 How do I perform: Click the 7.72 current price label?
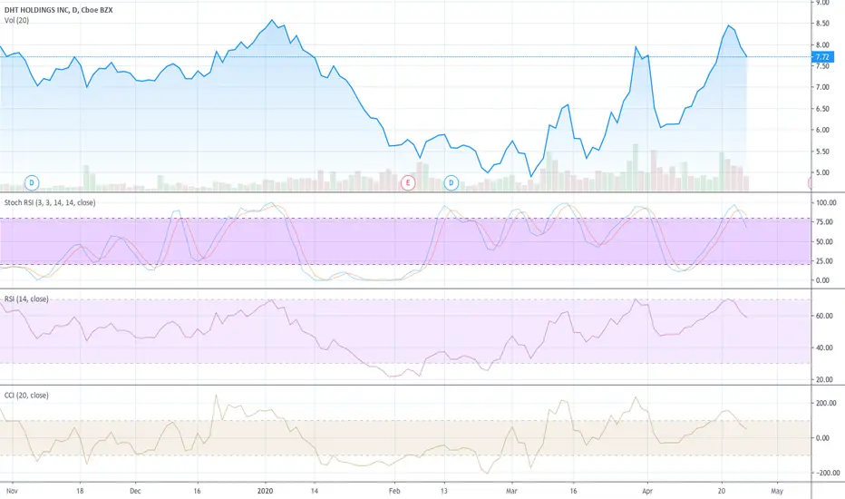pyautogui.click(x=823, y=56)
